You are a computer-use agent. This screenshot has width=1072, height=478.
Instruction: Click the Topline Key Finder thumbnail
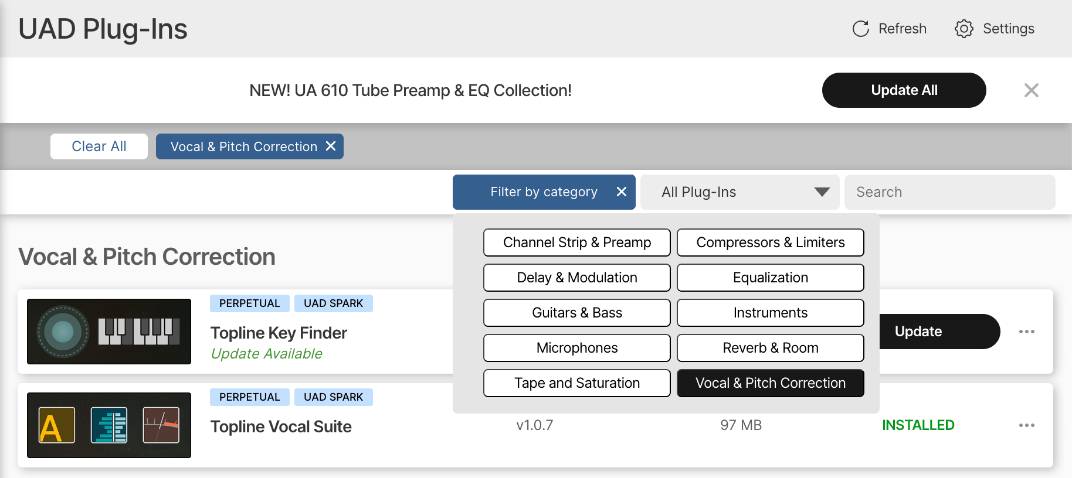click(x=109, y=332)
